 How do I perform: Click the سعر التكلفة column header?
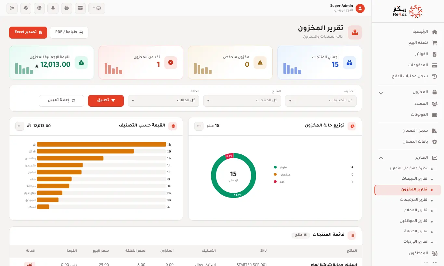point(135,251)
